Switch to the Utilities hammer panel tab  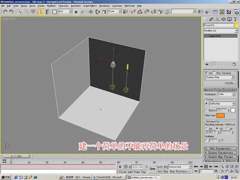click(x=235, y=19)
